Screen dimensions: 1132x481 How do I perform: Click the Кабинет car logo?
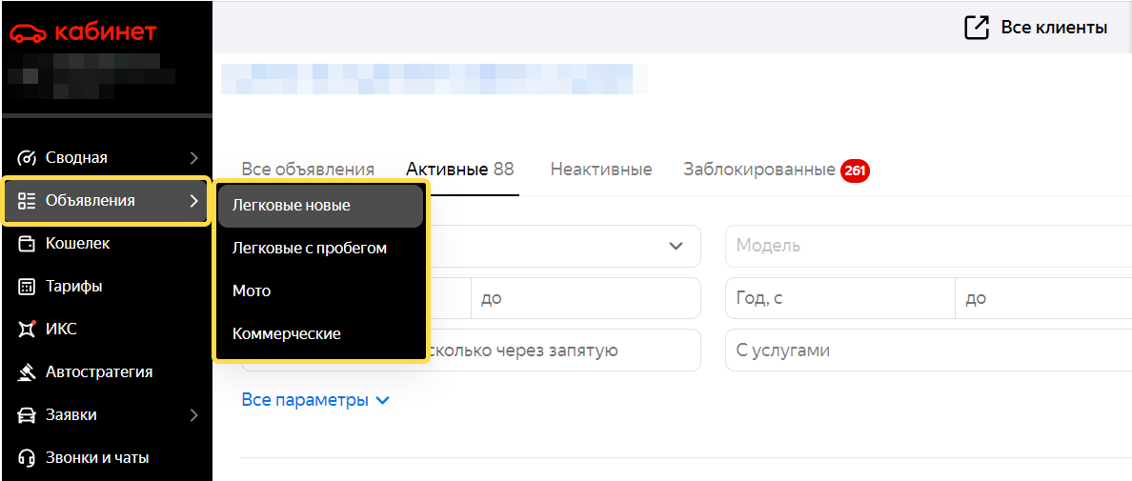pos(27,33)
